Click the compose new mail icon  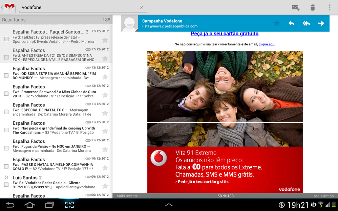coord(296,7)
